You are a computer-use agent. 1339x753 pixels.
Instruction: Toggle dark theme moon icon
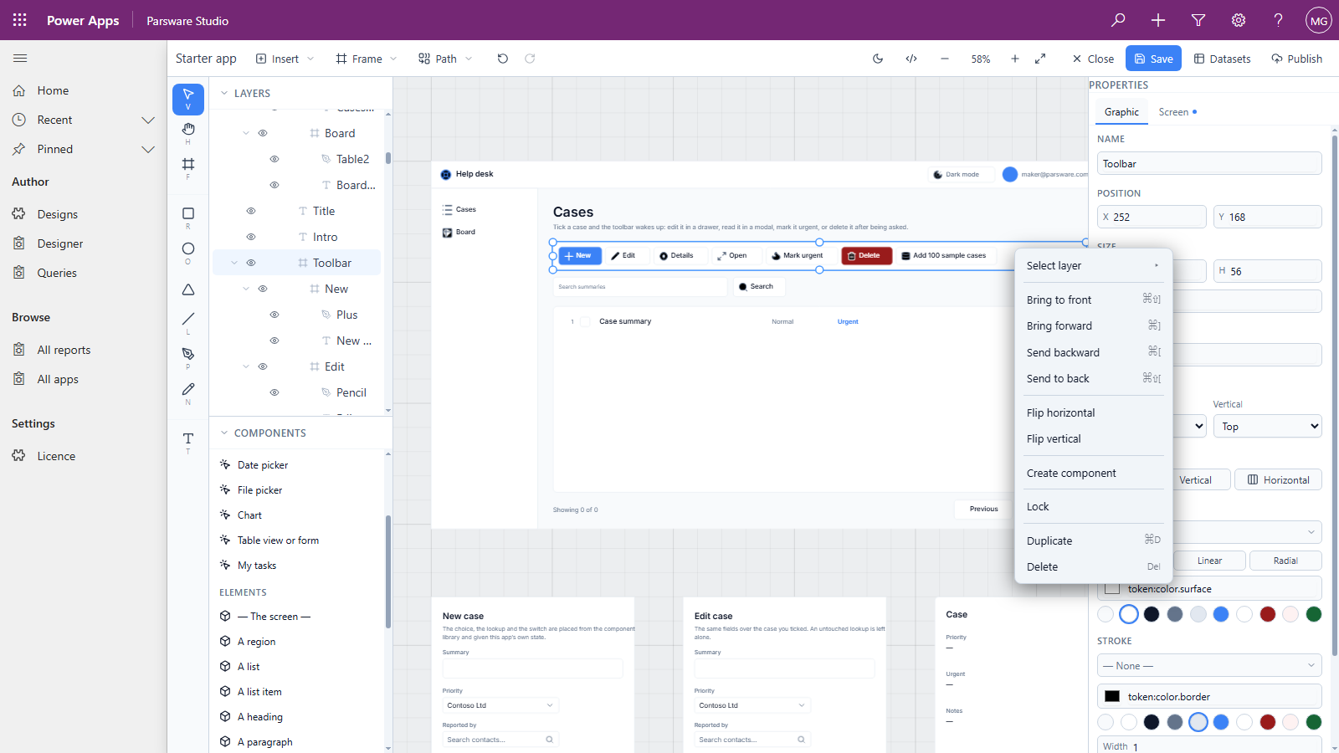878,59
